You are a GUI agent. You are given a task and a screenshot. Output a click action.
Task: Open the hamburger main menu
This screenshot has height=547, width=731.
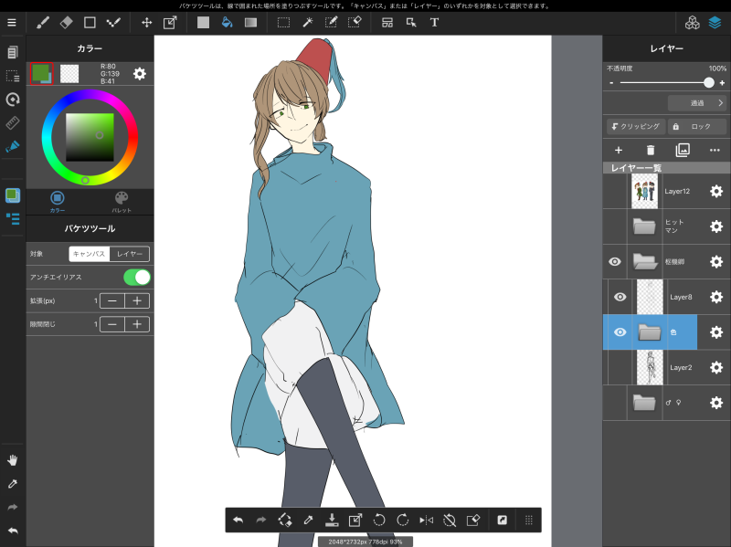point(12,22)
